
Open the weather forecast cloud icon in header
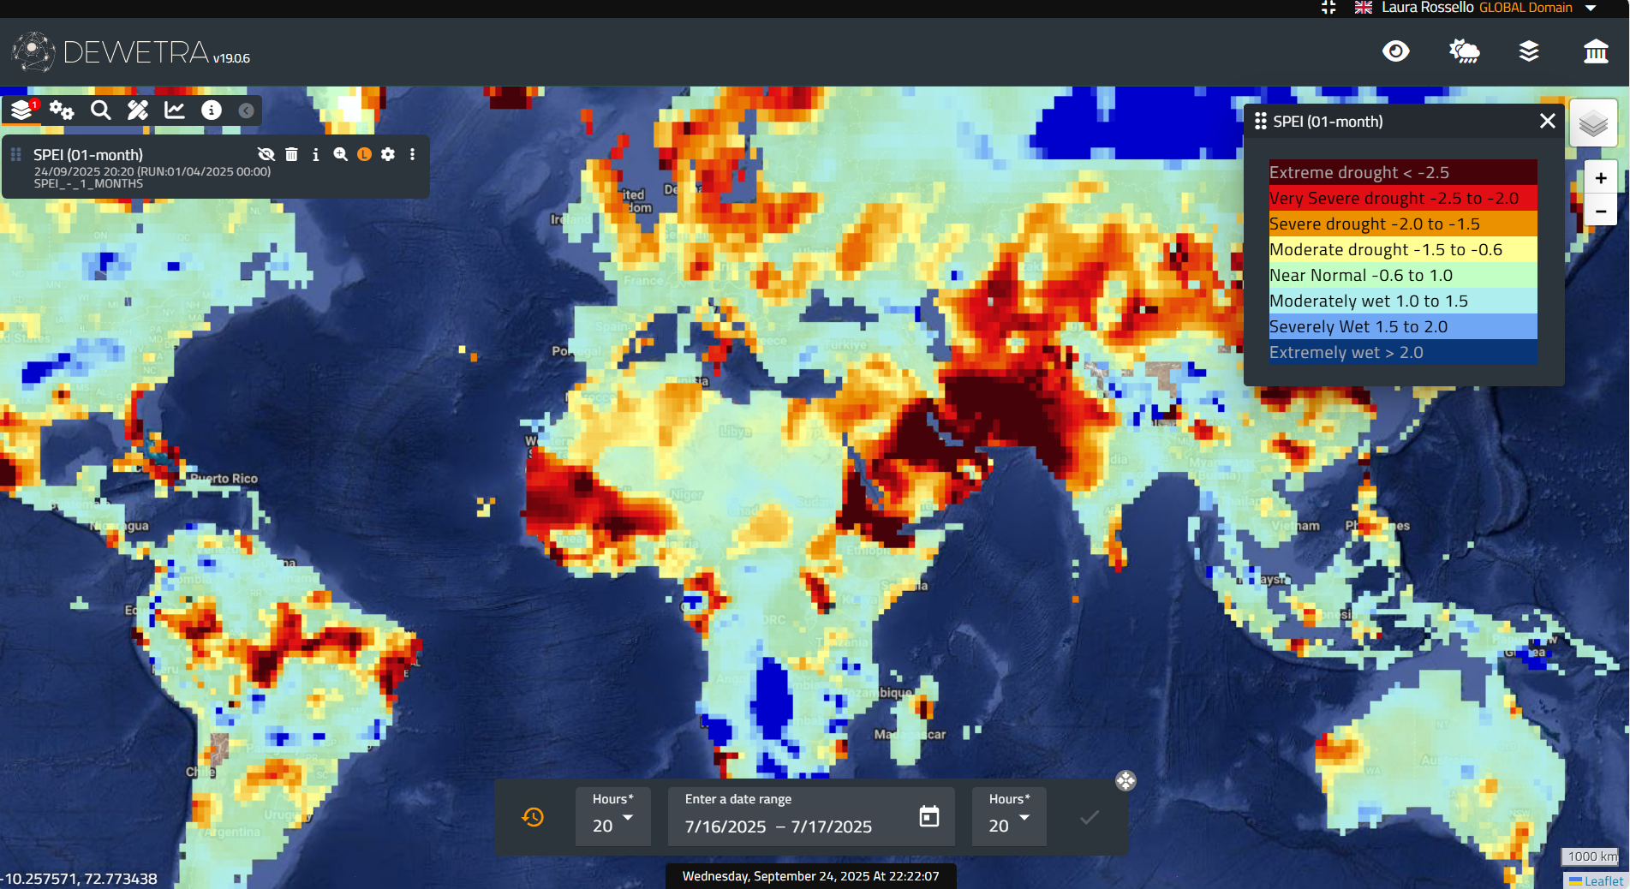1464,51
